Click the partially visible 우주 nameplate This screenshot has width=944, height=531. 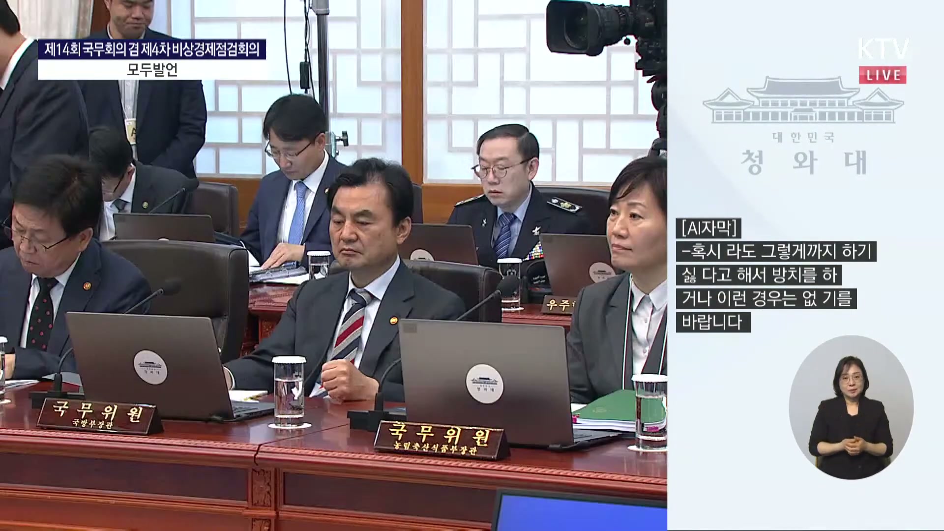pos(559,305)
